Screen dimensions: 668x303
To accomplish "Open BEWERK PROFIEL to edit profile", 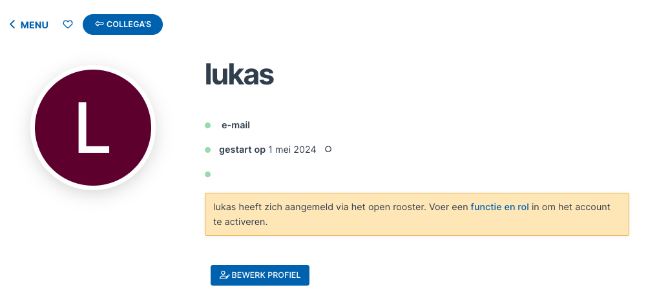I will click(x=260, y=275).
